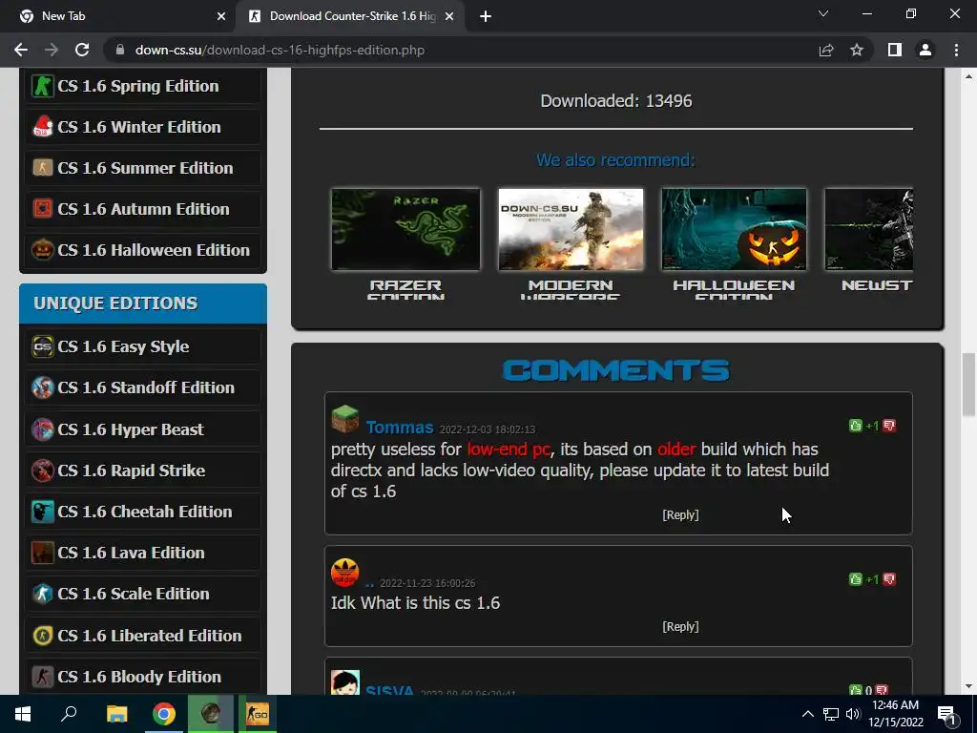Click the page vertical scrollbar thumb
Image resolution: width=977 pixels, height=733 pixels.
coord(968,384)
